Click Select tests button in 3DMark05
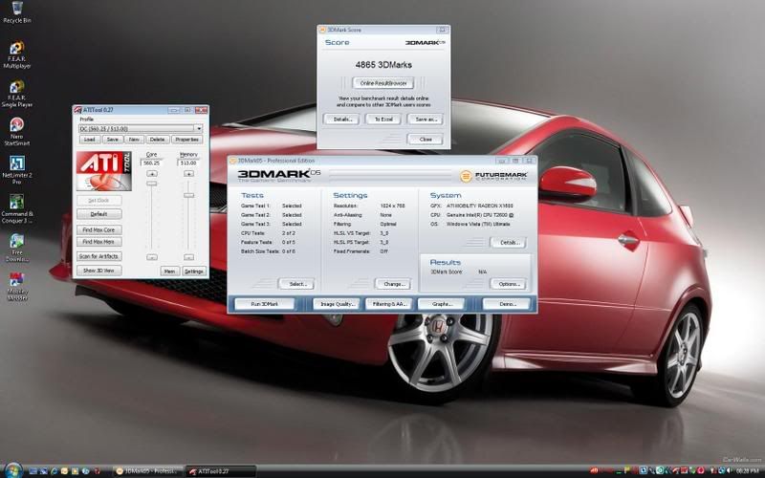This screenshot has width=765, height=478. 296,284
